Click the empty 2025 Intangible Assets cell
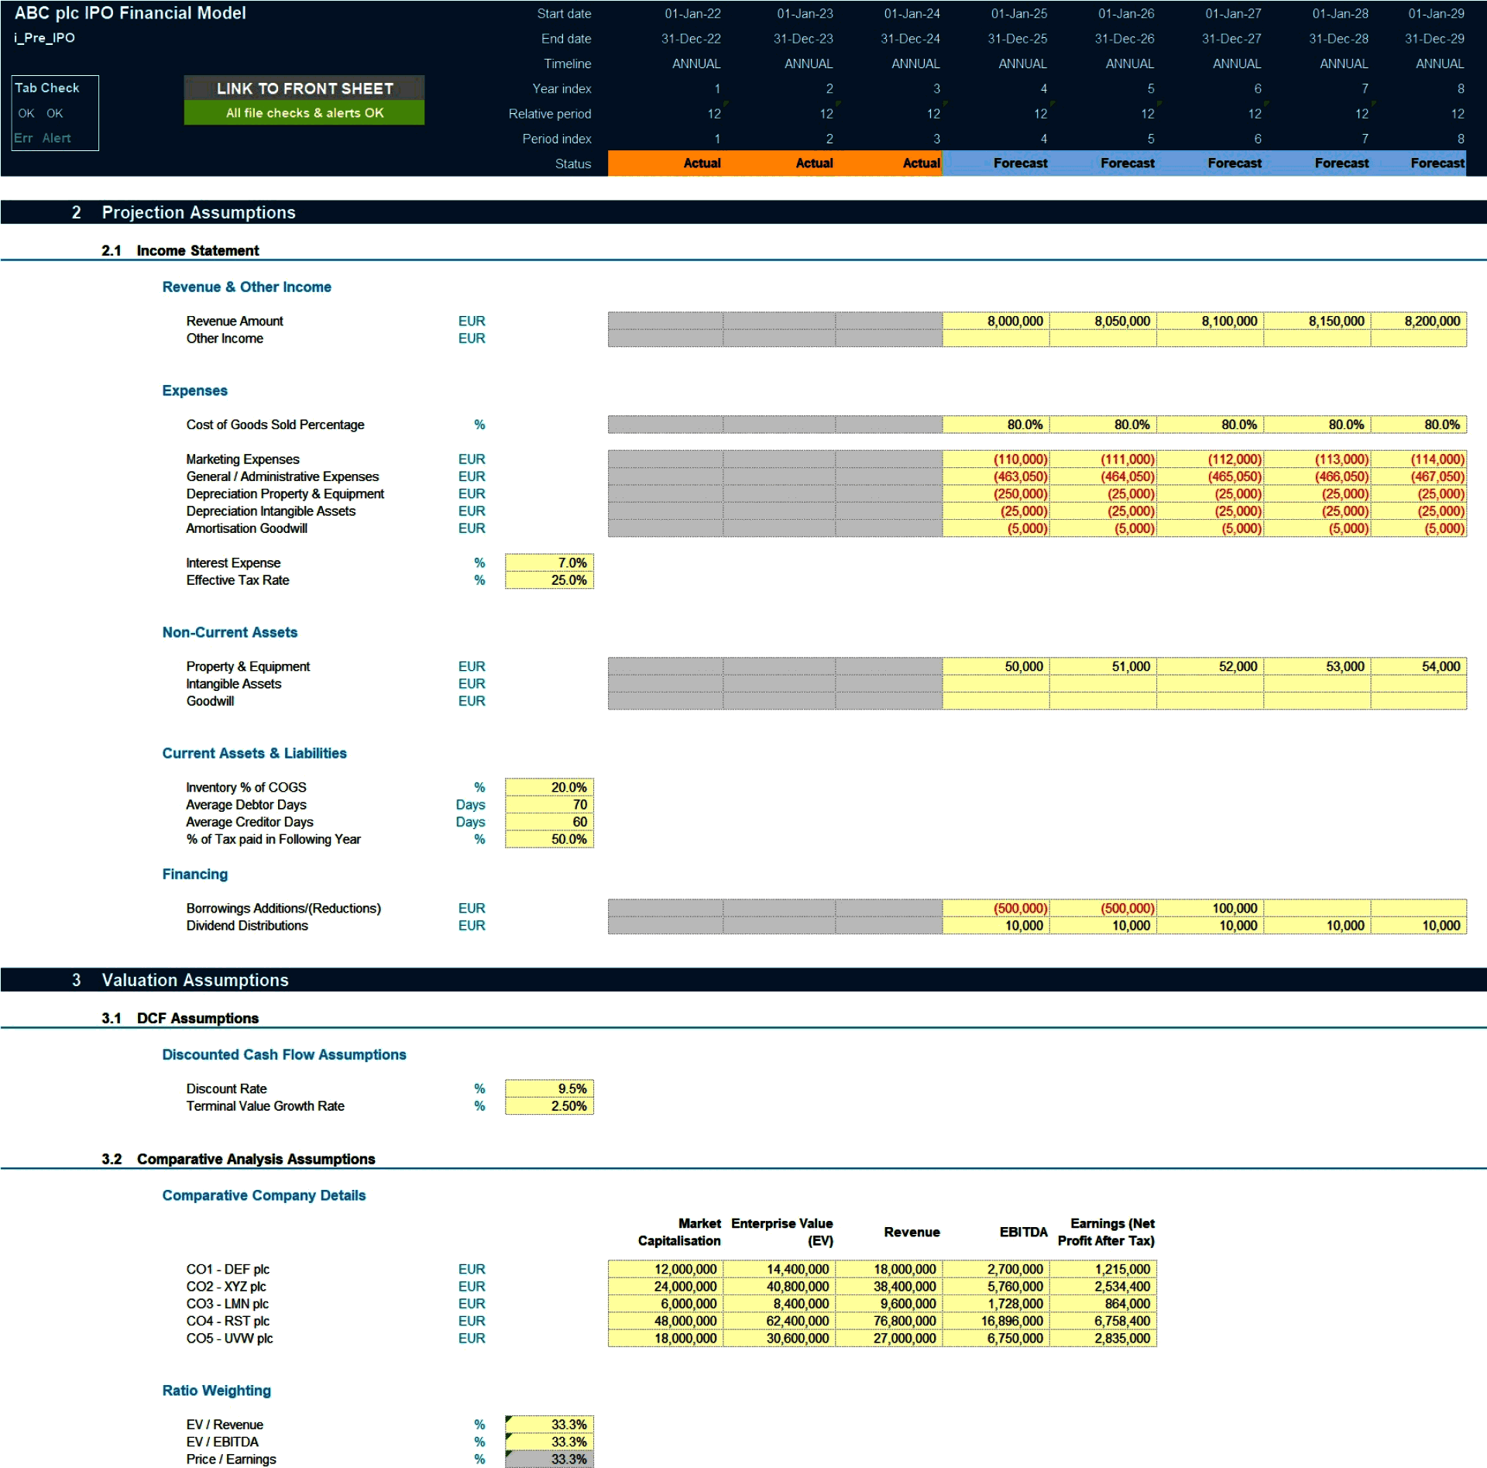The height and width of the screenshot is (1468, 1487). pos(996,684)
